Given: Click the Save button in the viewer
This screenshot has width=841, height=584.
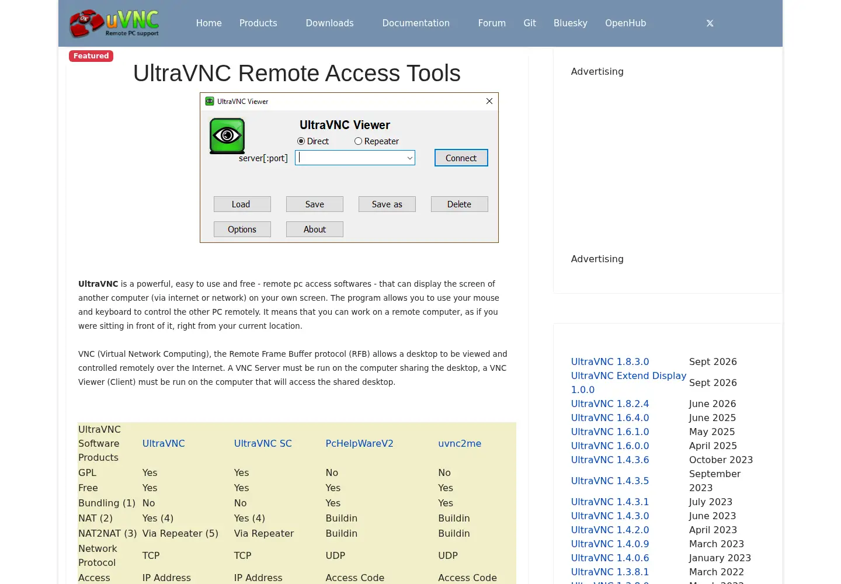Looking at the screenshot, I should tap(315, 204).
